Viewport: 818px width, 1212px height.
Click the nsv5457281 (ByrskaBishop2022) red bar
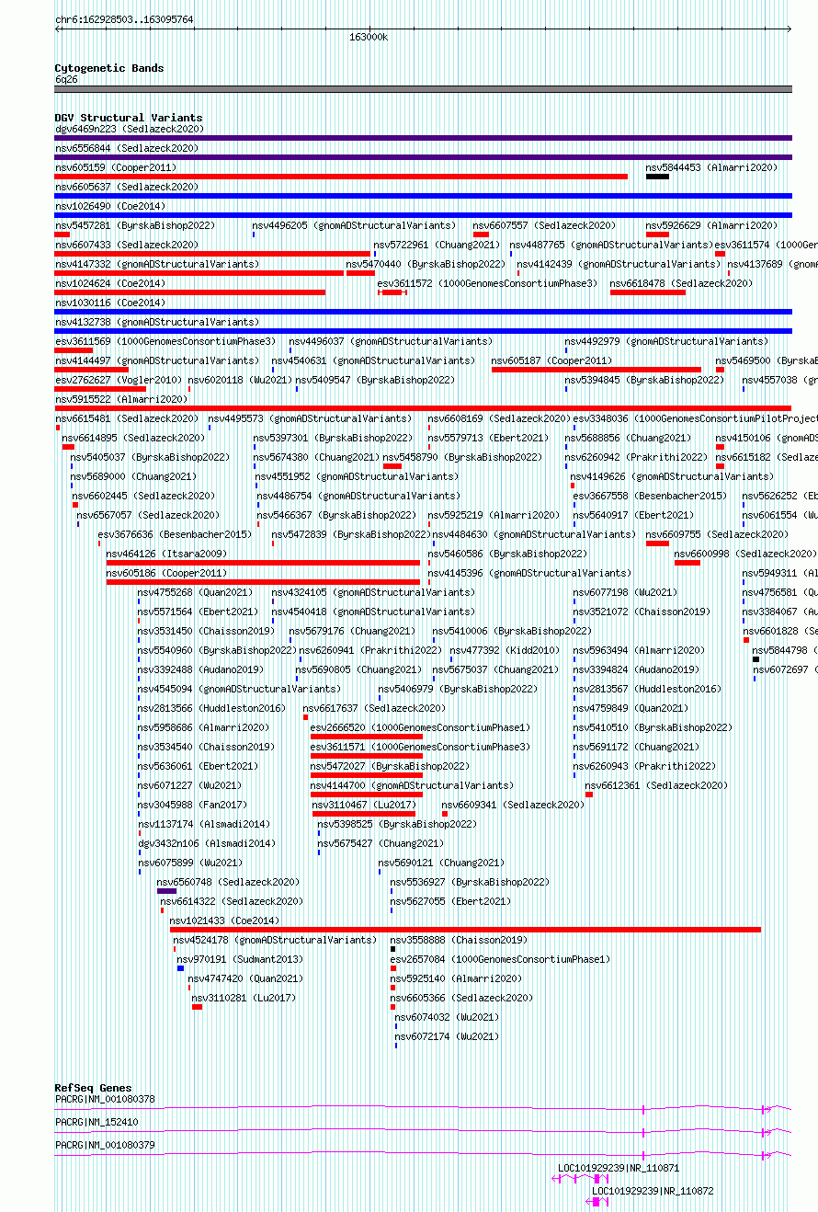[62, 234]
